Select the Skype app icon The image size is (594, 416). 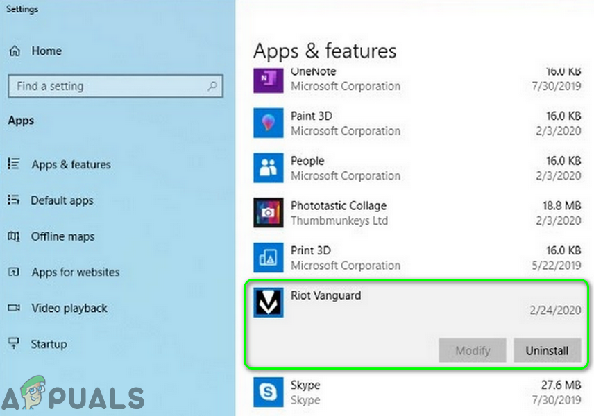267,392
